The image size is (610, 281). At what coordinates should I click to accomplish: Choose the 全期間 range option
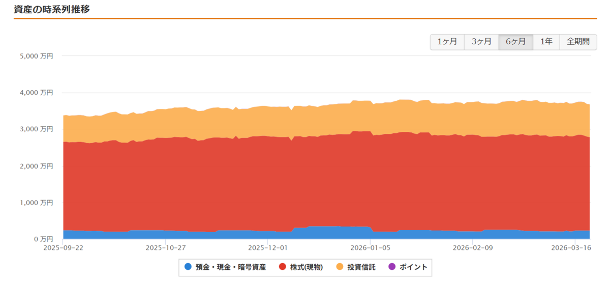[x=578, y=42]
